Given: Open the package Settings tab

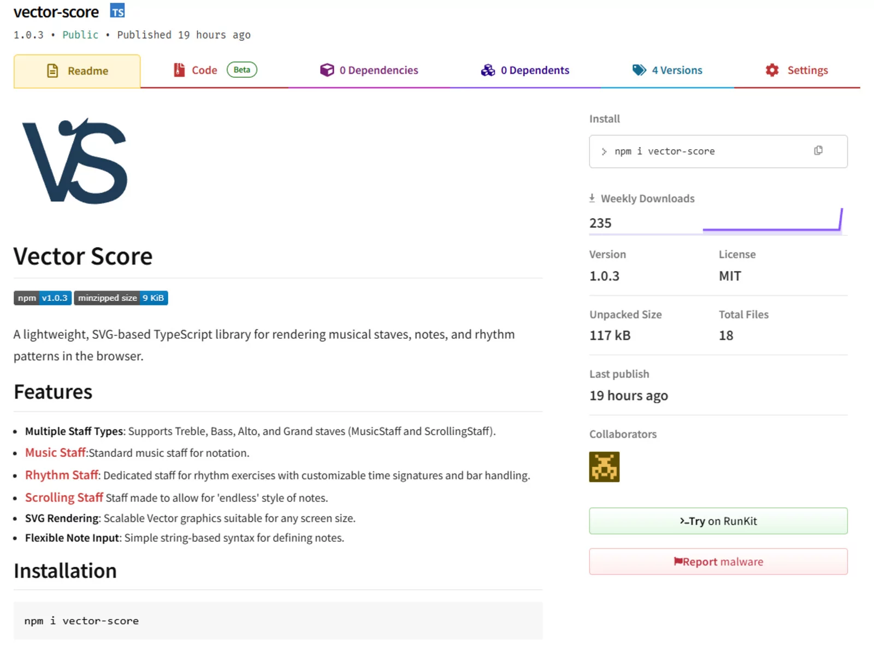Looking at the screenshot, I should coord(797,71).
